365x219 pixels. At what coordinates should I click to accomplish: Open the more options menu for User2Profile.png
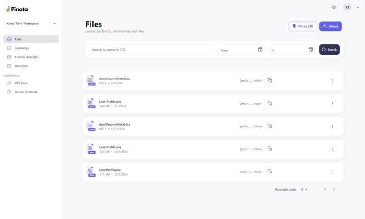pyautogui.click(x=333, y=149)
